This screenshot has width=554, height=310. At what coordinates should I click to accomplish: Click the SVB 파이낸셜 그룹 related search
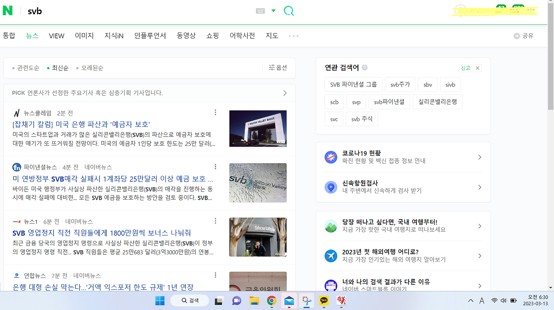tap(353, 84)
